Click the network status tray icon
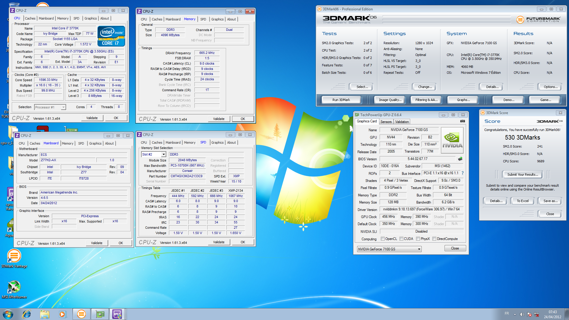Image resolution: width=569 pixels, height=320 pixels. [536, 314]
